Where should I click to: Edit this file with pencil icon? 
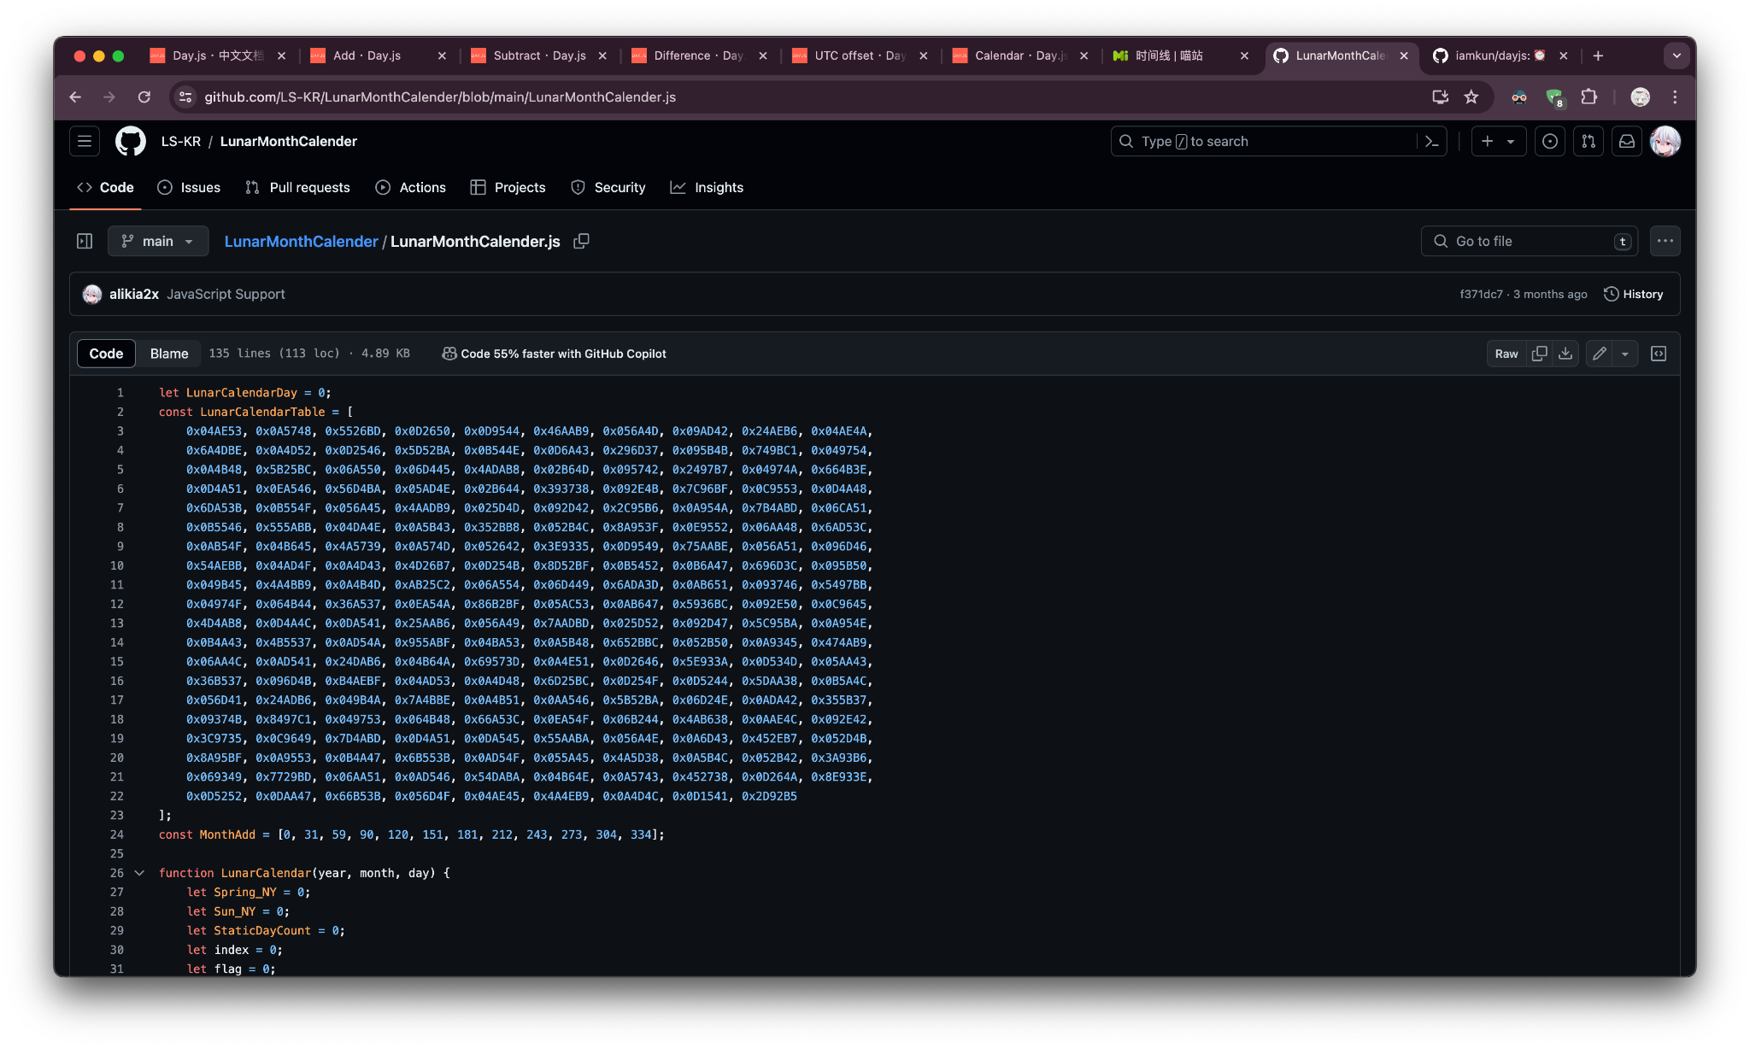pos(1600,354)
